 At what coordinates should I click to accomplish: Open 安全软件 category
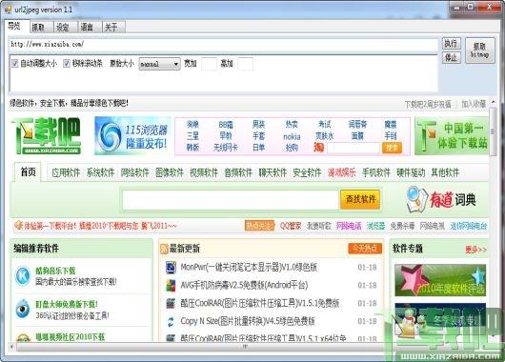(x=307, y=172)
